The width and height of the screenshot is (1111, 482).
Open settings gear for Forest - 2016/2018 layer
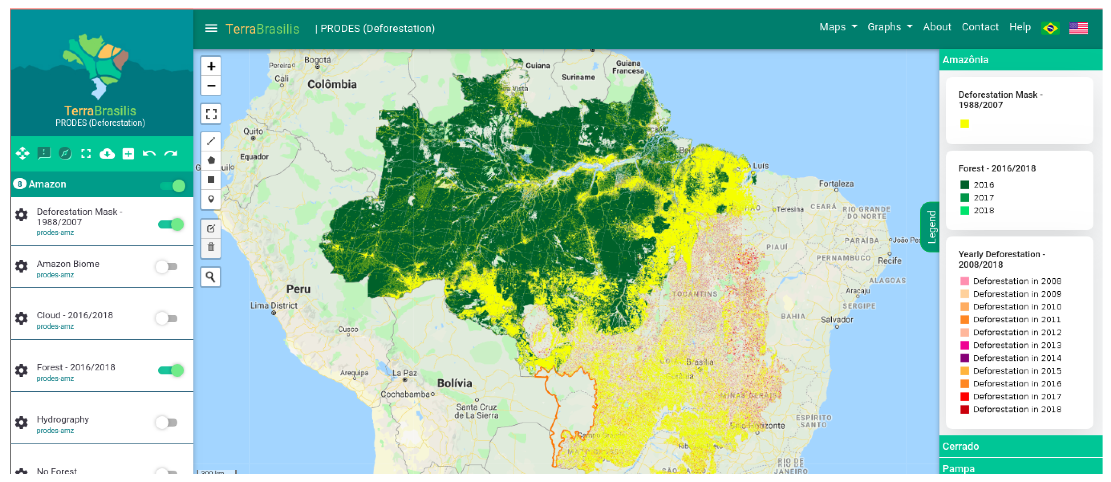(21, 371)
